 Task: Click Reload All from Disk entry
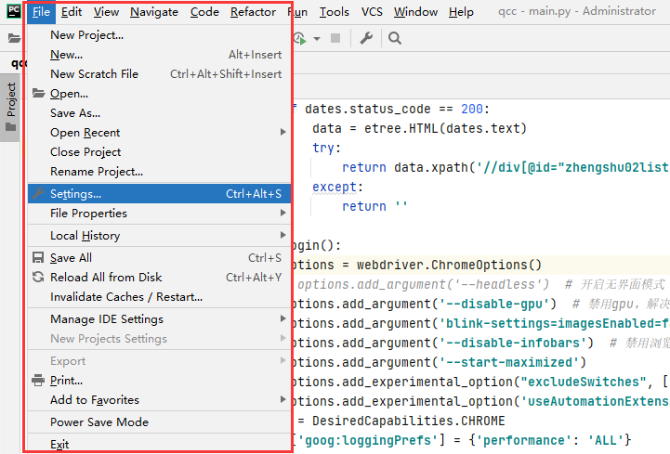pos(106,278)
